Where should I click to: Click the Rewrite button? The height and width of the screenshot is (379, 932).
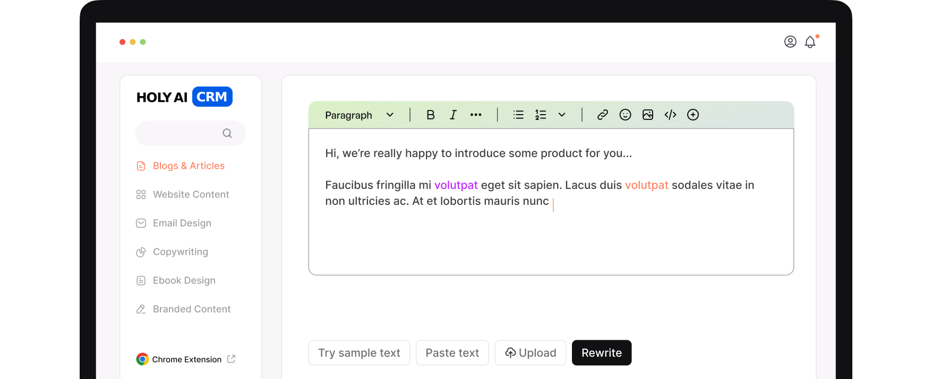coord(601,353)
